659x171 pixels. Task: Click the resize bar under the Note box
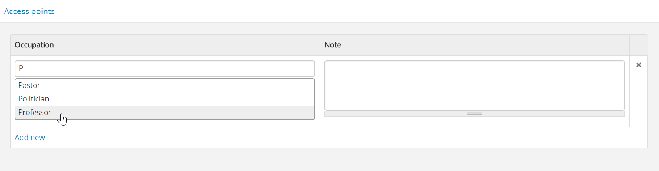(x=475, y=113)
